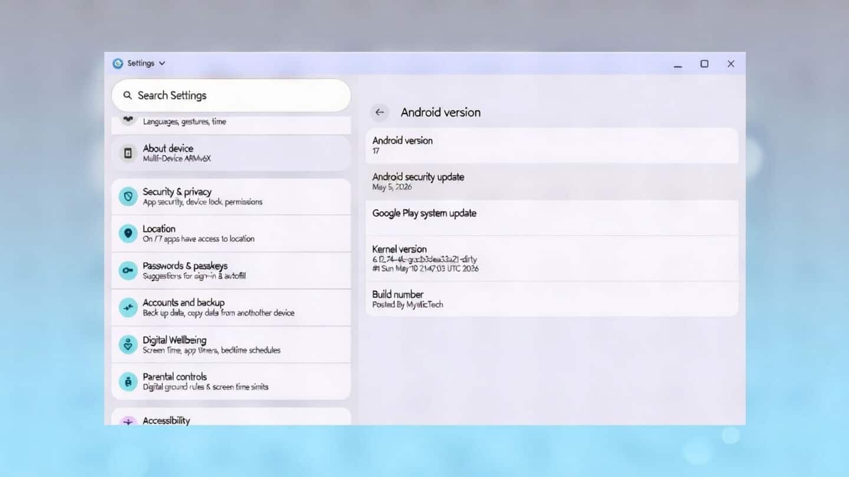Open Digital Wellbeing settings

click(231, 345)
